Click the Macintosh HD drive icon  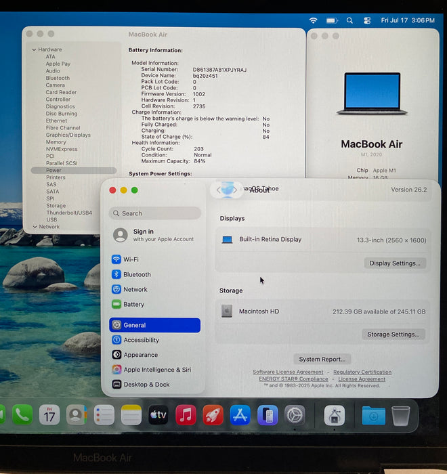(x=227, y=311)
